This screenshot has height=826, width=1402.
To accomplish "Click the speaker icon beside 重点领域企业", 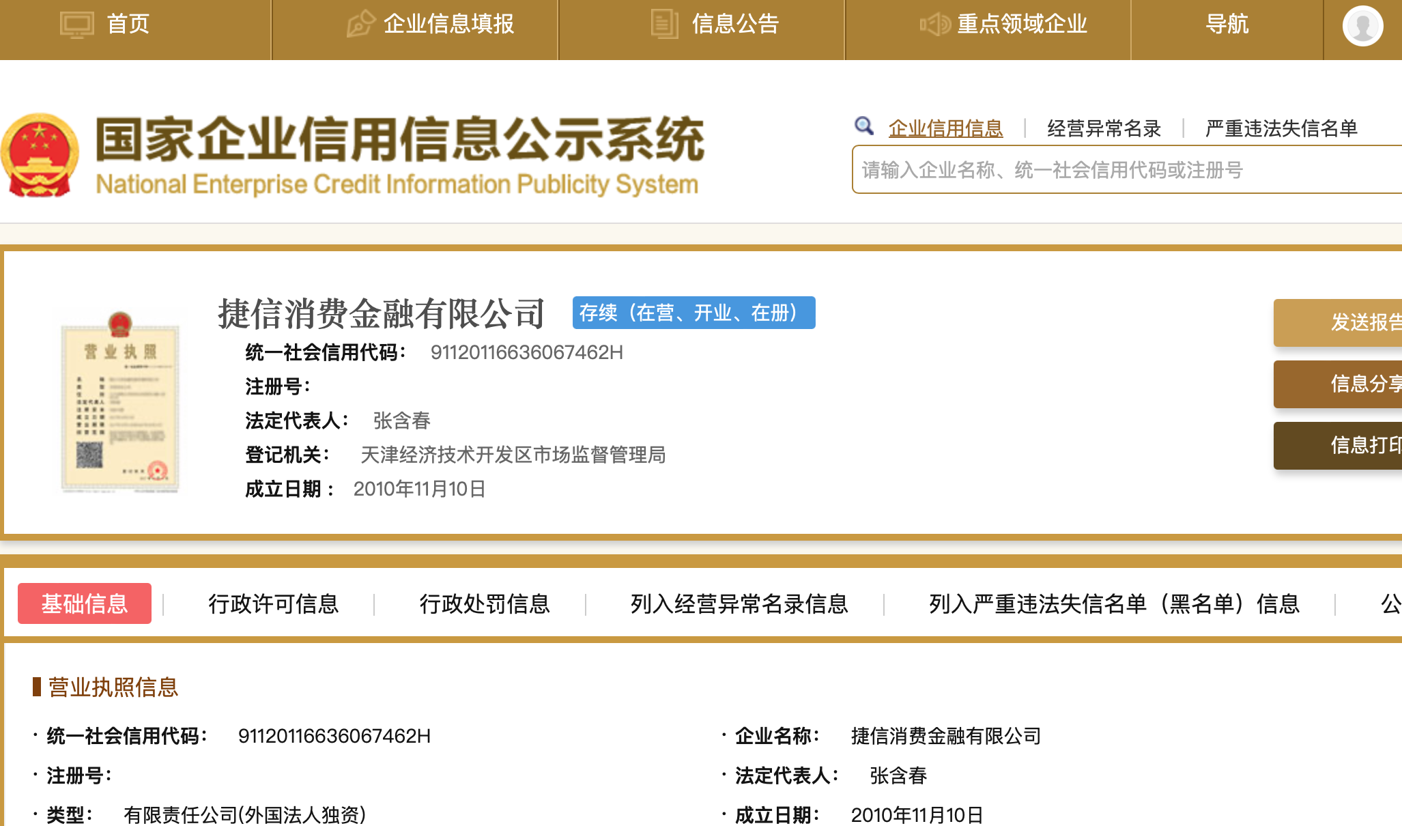I will [934, 25].
